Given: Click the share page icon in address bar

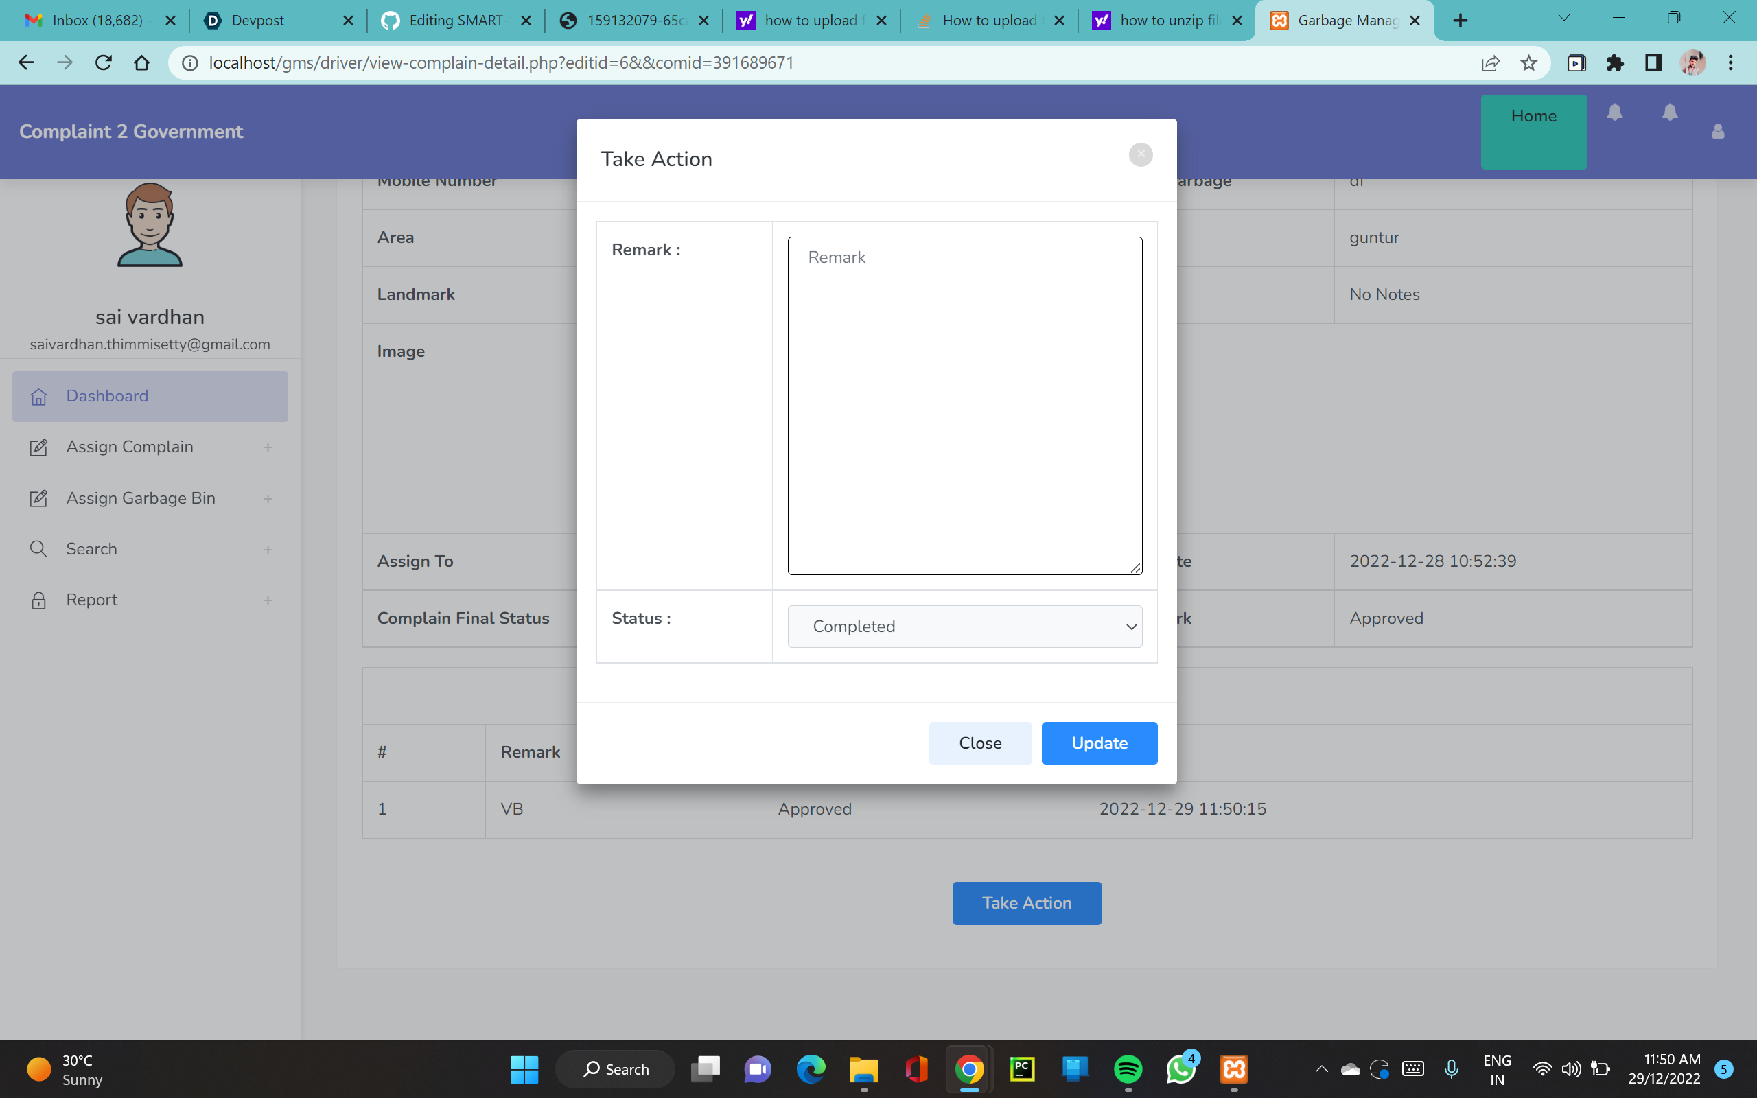Looking at the screenshot, I should pyautogui.click(x=1490, y=63).
